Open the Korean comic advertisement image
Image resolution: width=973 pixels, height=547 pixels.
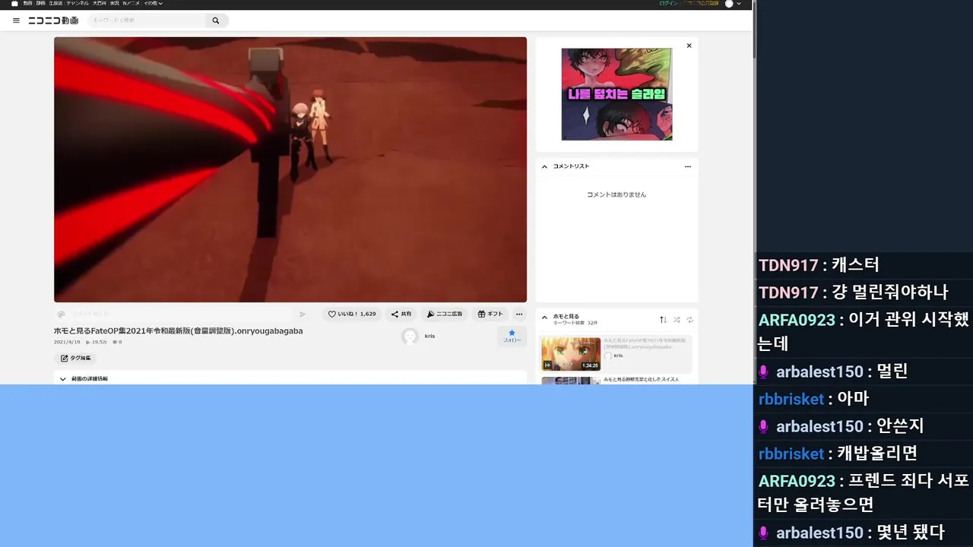616,94
